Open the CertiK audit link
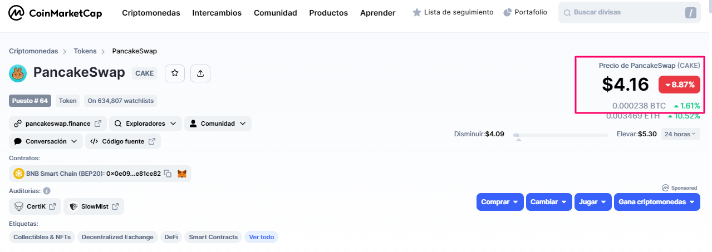The image size is (712, 252). (x=35, y=206)
